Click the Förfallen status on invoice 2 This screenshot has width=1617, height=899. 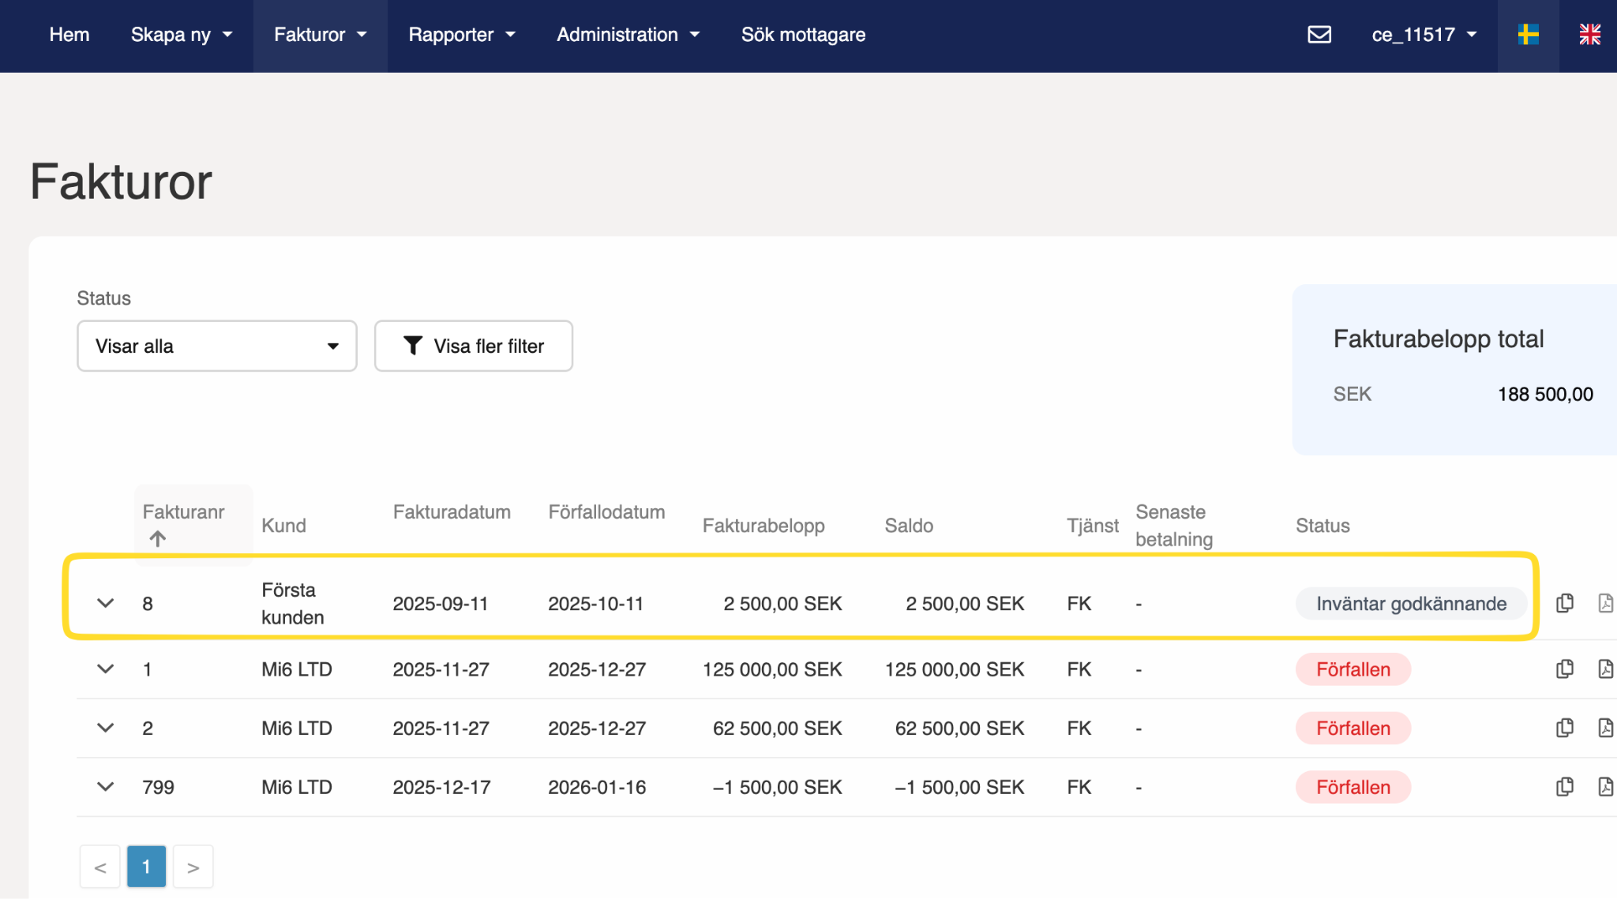(x=1353, y=728)
